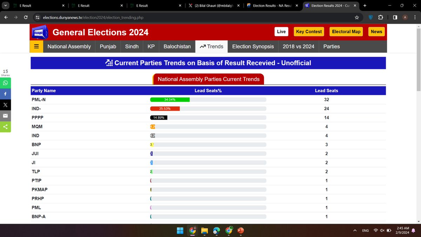Open the Sindh results menu item

click(132, 46)
